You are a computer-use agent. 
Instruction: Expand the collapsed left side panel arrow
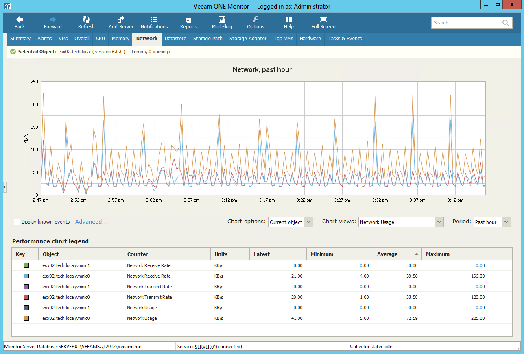coord(5,187)
